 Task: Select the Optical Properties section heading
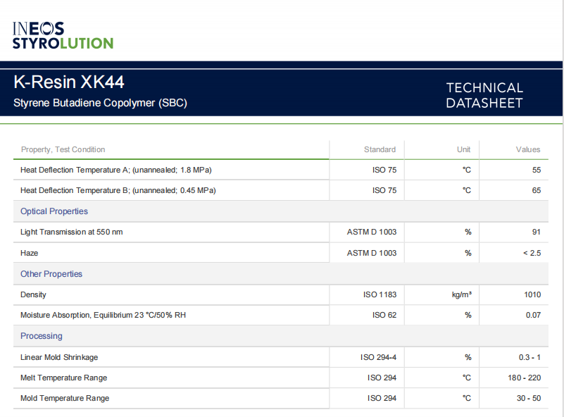click(54, 211)
